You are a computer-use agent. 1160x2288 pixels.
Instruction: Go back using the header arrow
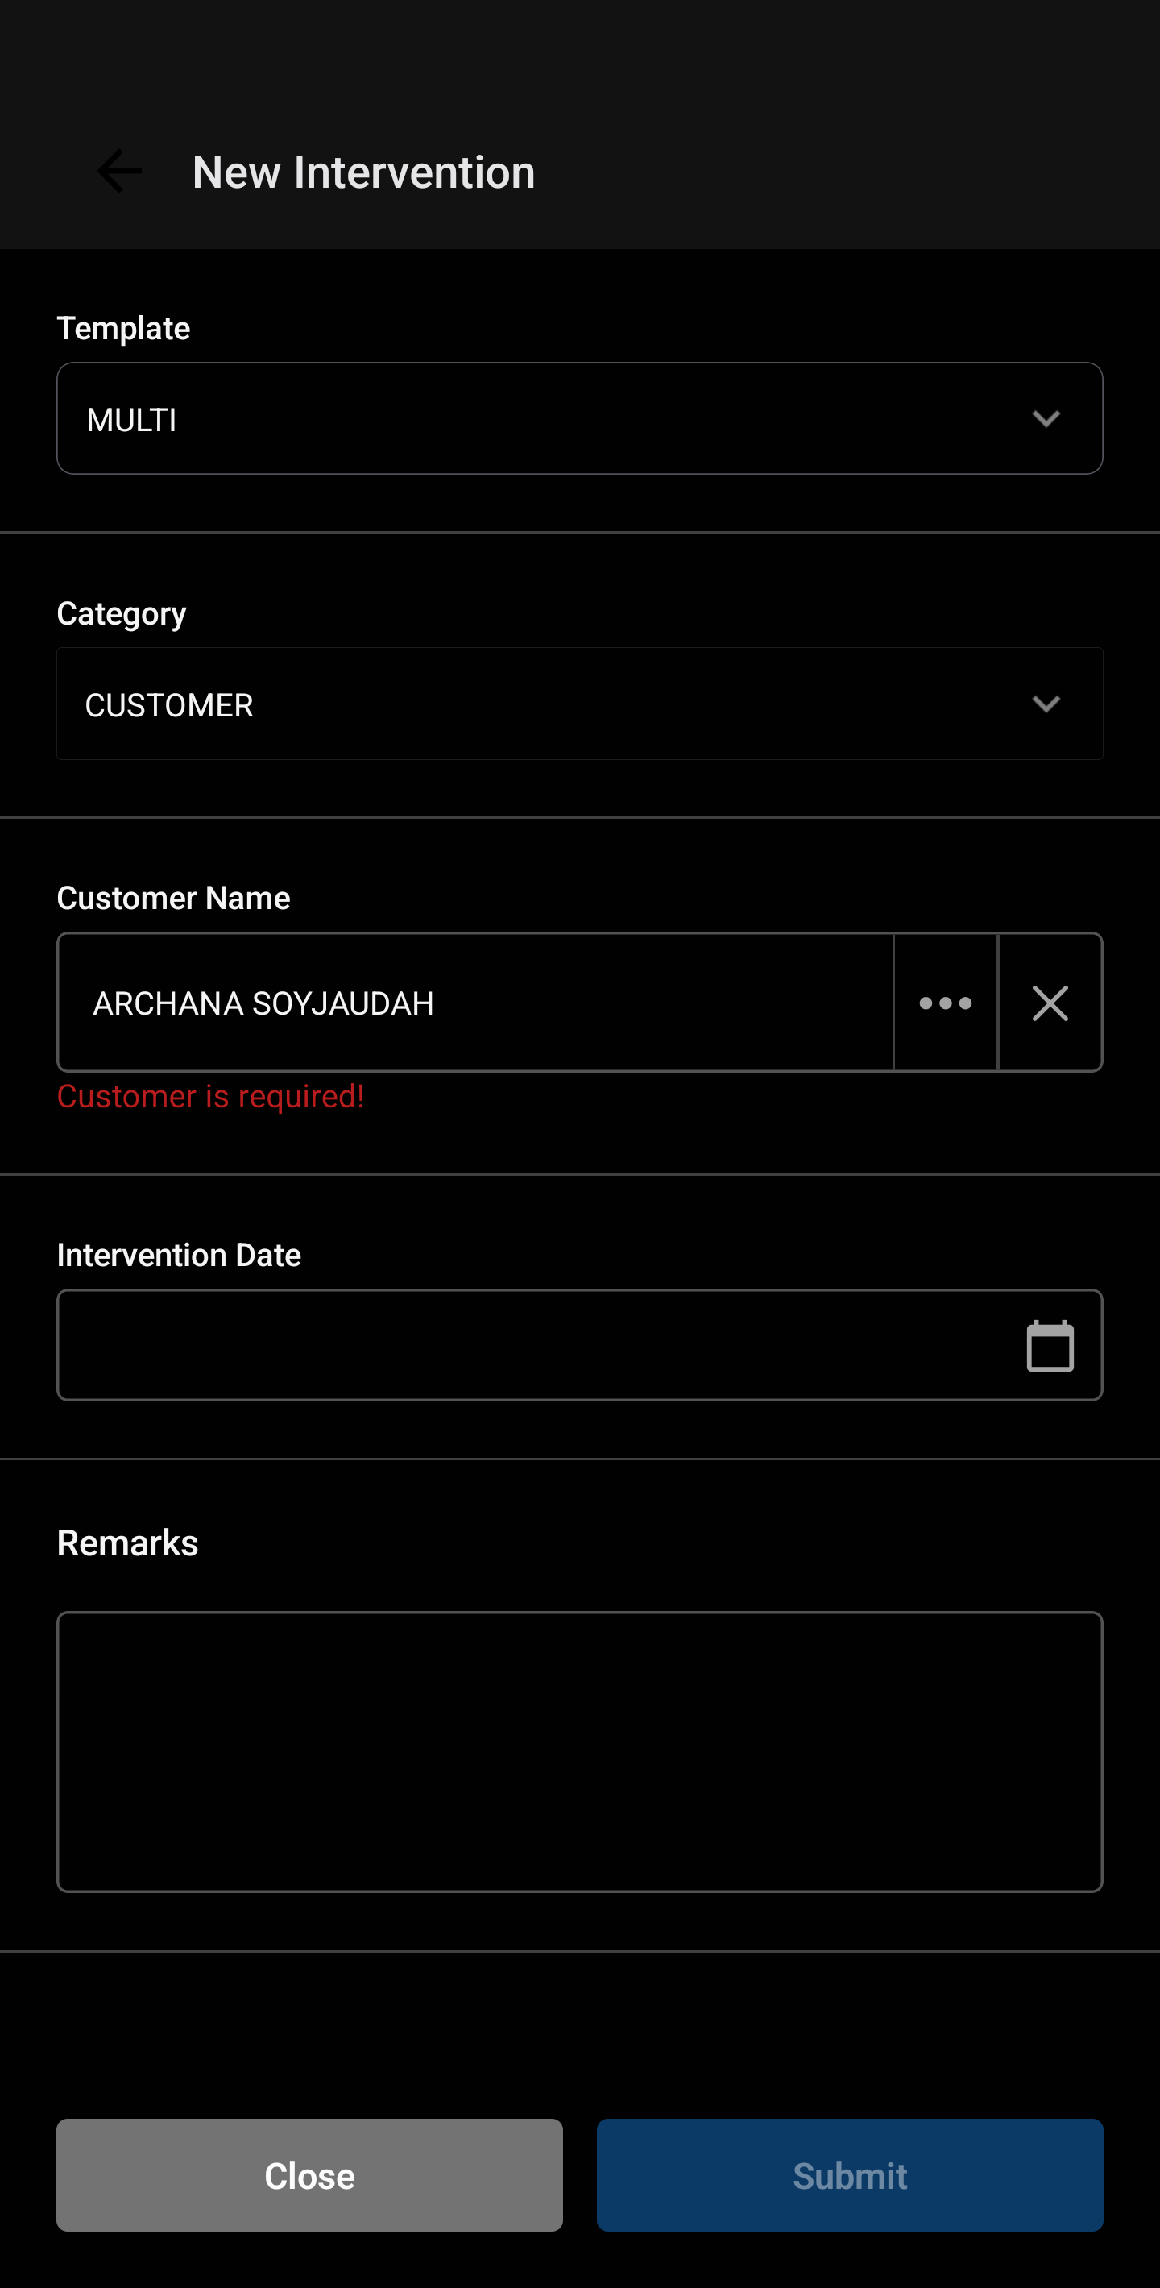[119, 172]
